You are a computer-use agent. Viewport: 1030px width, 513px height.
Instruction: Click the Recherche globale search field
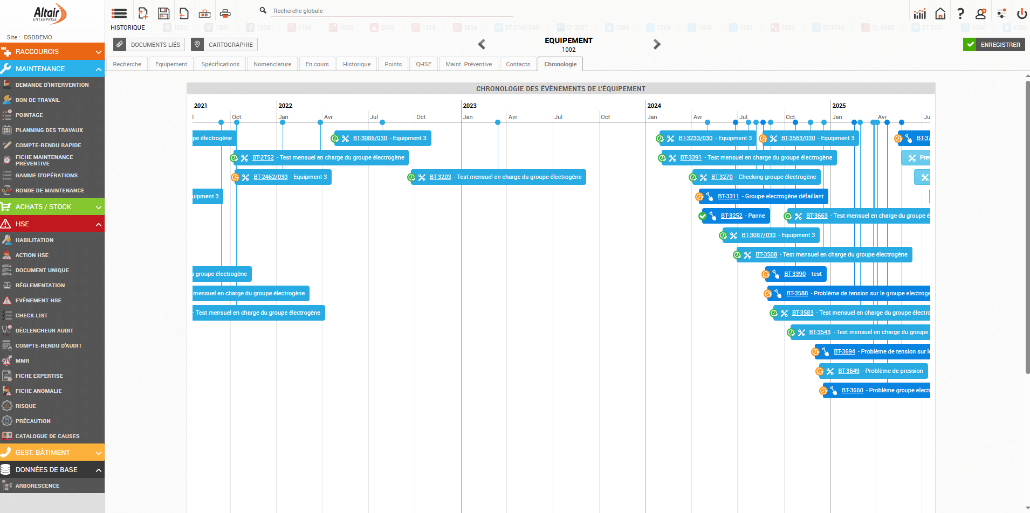pos(391,11)
